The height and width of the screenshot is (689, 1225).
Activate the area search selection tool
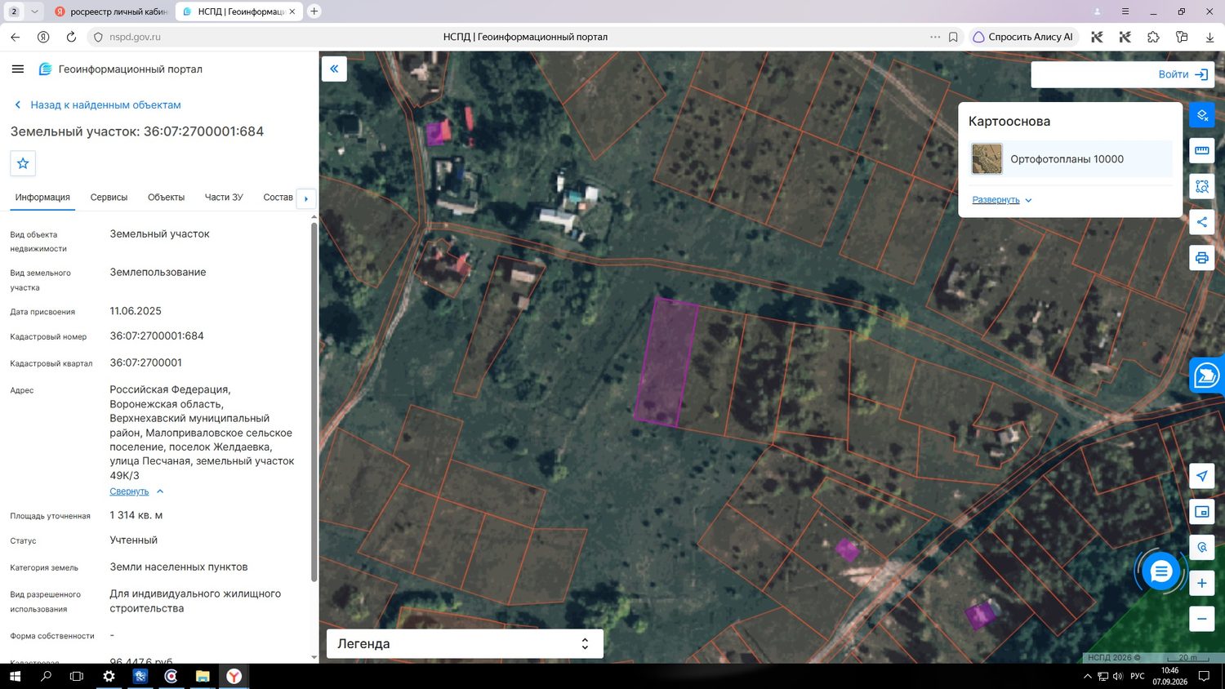pyautogui.click(x=1202, y=186)
